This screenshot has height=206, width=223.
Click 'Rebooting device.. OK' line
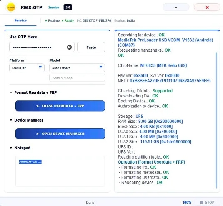click(x=140, y=182)
